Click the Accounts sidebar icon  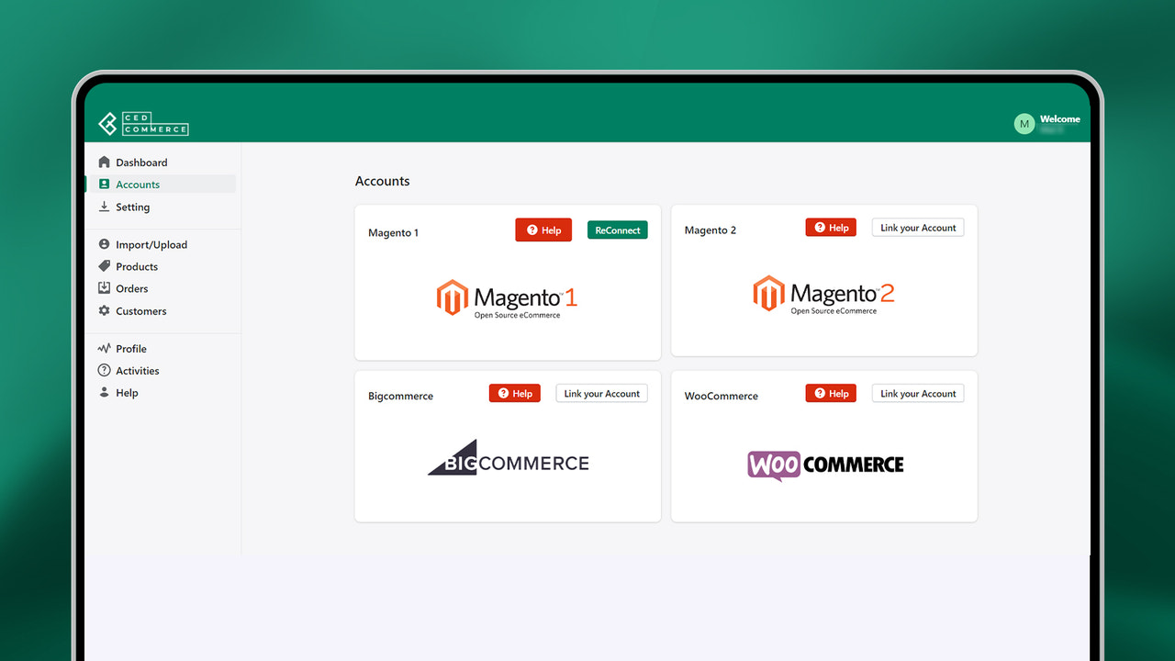pos(104,185)
